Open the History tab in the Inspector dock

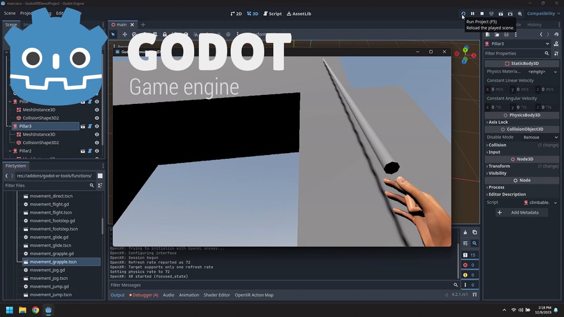[534, 25]
